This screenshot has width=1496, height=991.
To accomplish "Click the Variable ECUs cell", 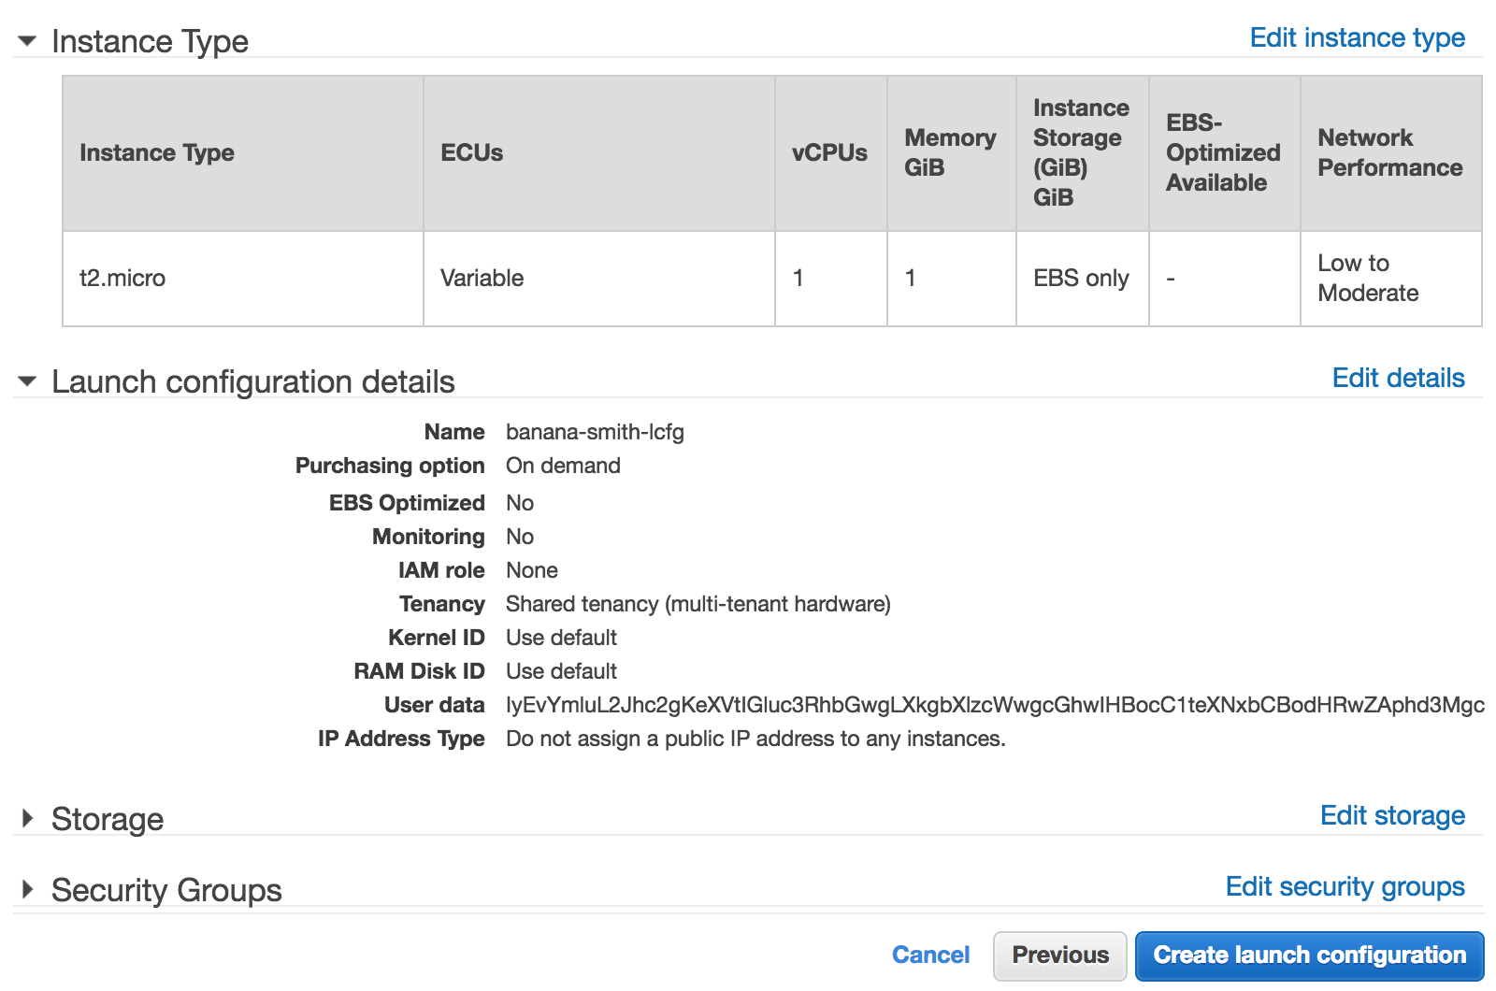I will click(599, 279).
